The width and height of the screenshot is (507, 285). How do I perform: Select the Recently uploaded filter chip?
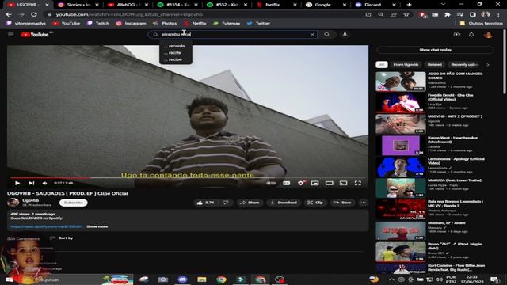pos(464,65)
